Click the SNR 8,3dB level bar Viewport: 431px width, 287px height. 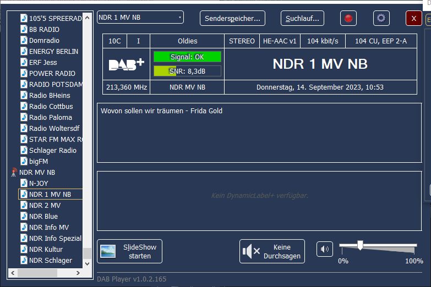(187, 71)
